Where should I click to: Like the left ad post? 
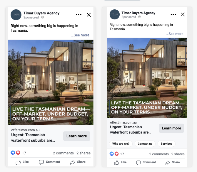coord(22,162)
